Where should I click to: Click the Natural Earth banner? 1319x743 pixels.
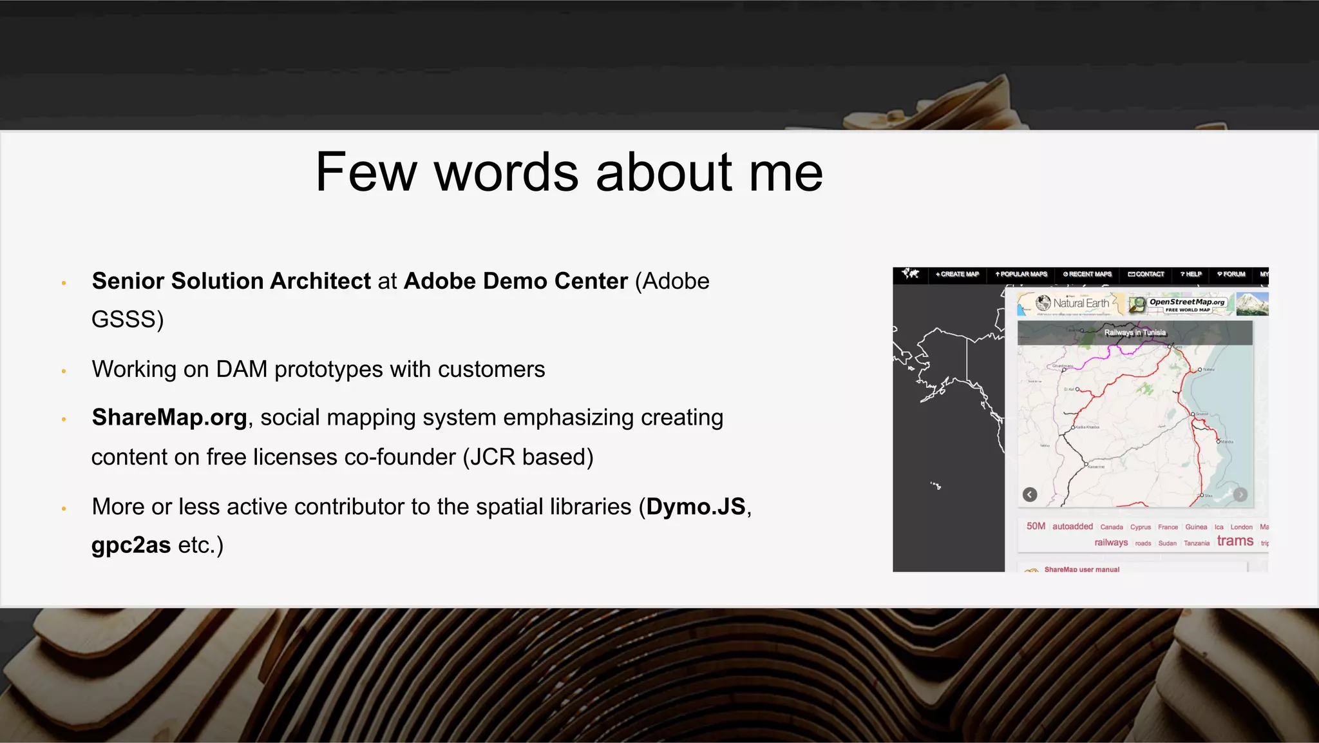coord(1071,304)
